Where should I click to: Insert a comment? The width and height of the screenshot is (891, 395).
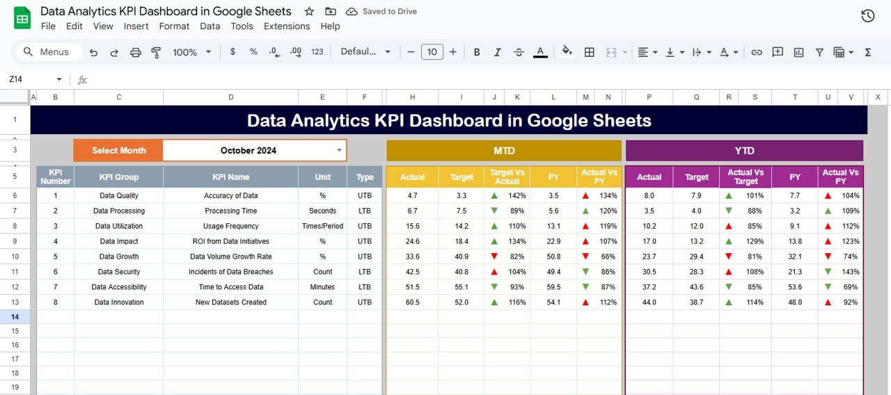778,52
